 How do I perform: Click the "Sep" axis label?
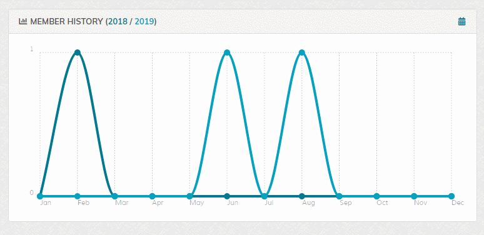point(345,203)
